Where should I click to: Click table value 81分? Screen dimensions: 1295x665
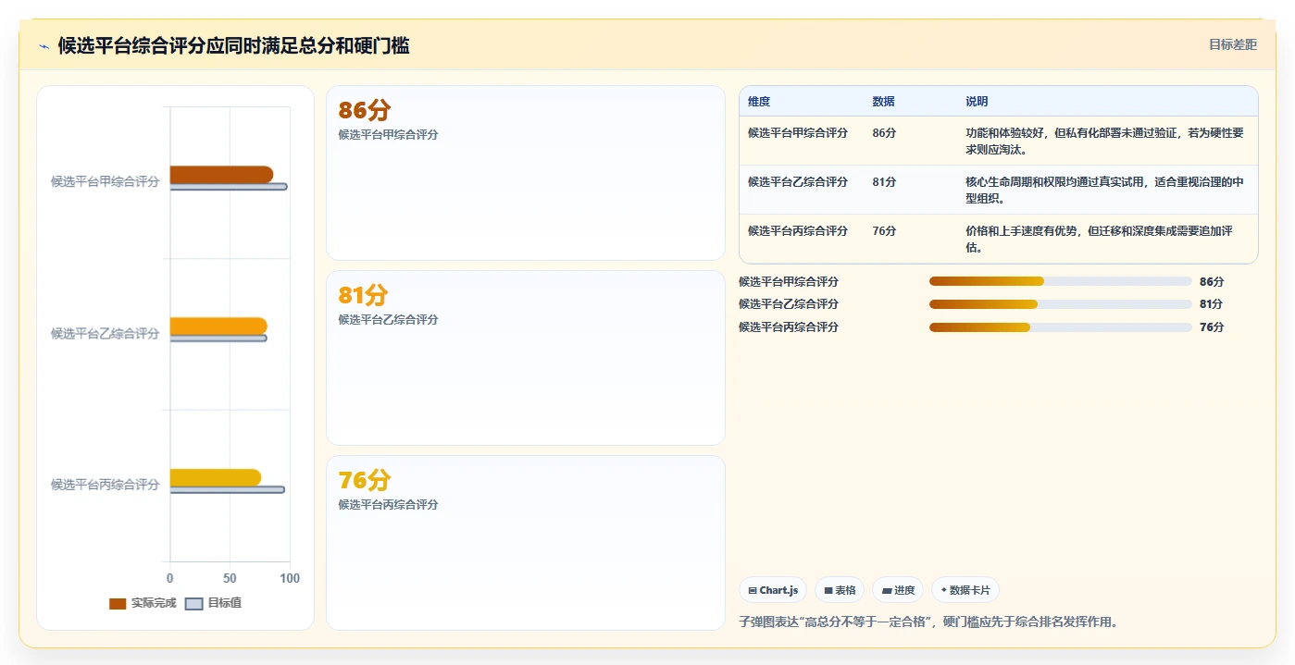pyautogui.click(x=884, y=182)
